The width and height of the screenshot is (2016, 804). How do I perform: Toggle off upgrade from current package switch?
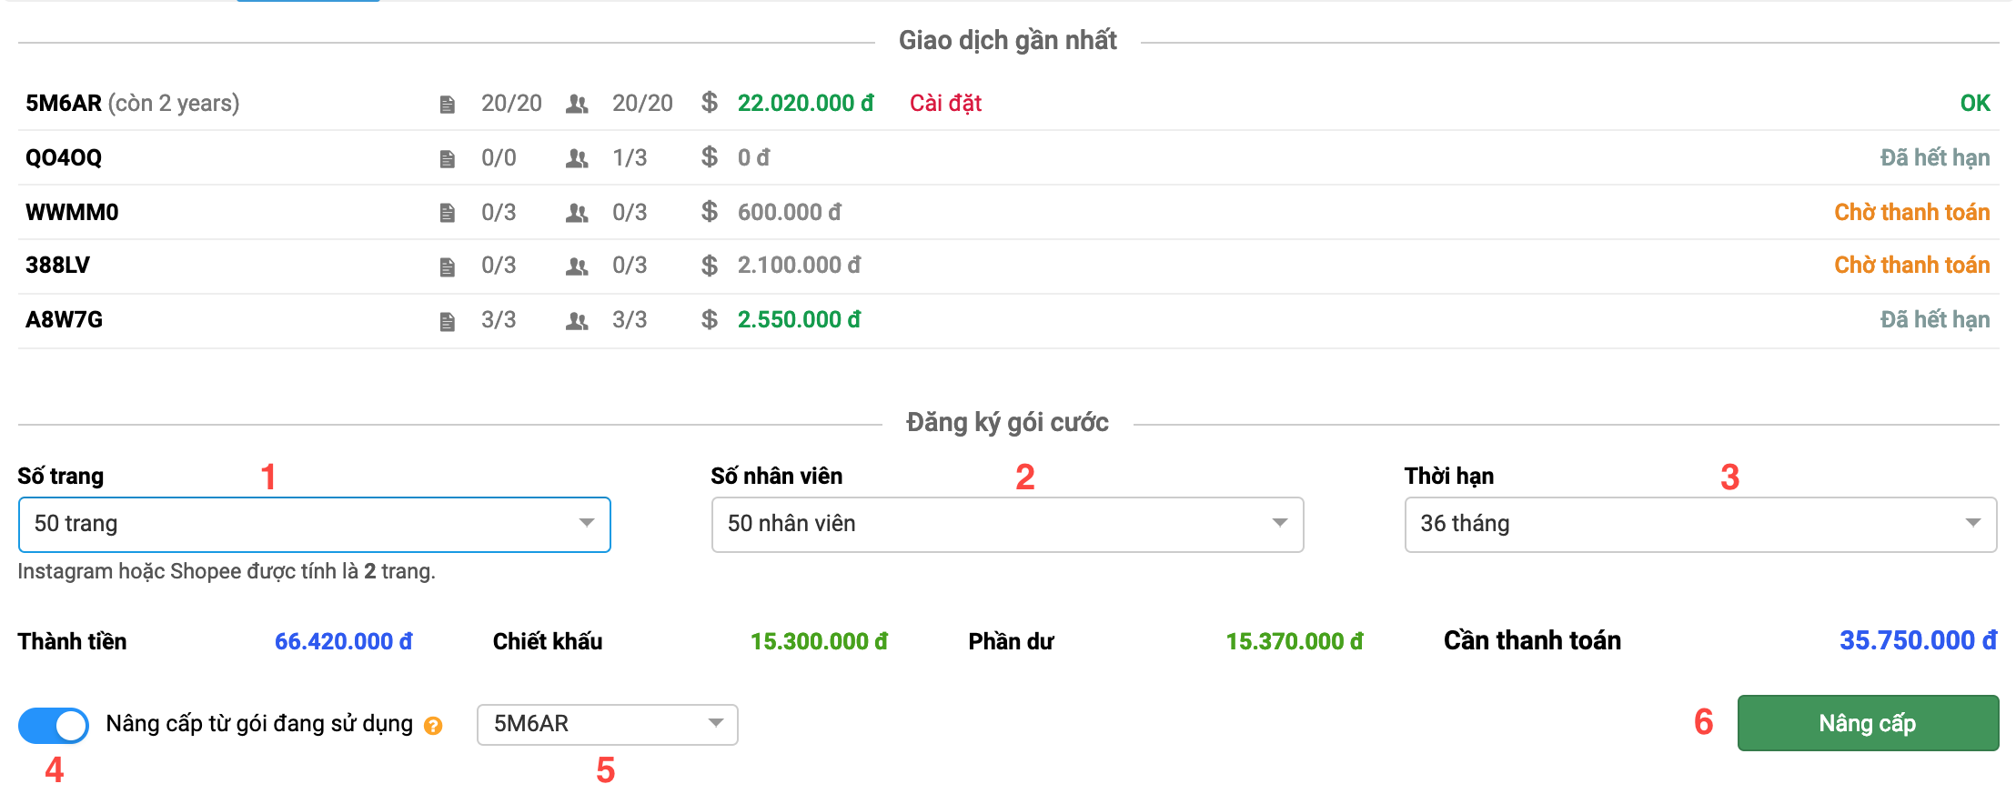(54, 726)
